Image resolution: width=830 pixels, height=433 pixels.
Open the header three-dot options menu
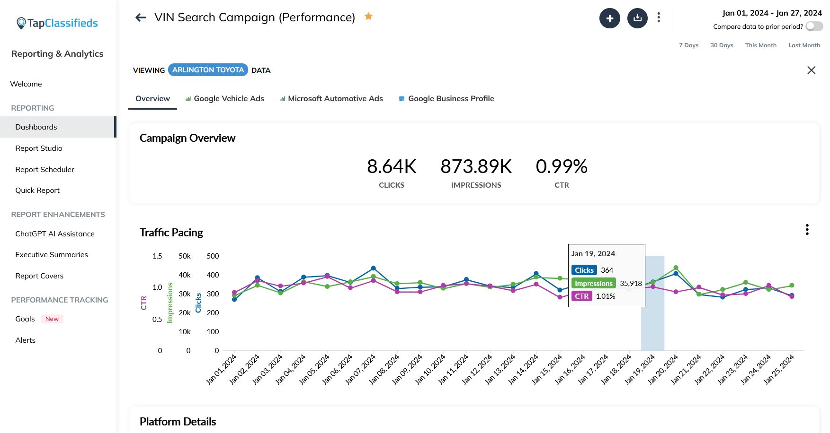[x=659, y=18]
